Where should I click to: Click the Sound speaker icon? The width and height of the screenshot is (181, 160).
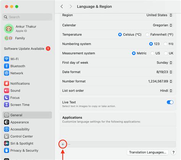6,91
